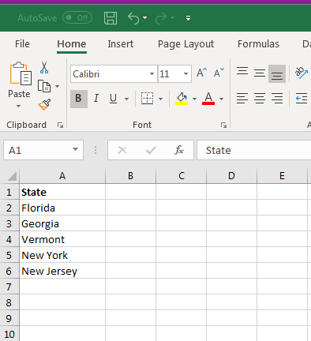Open the Formulas tab
This screenshot has width=311, height=341.
tap(258, 44)
